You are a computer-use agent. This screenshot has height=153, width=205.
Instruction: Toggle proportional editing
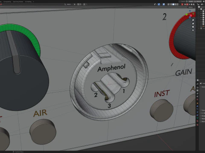(84, 4)
